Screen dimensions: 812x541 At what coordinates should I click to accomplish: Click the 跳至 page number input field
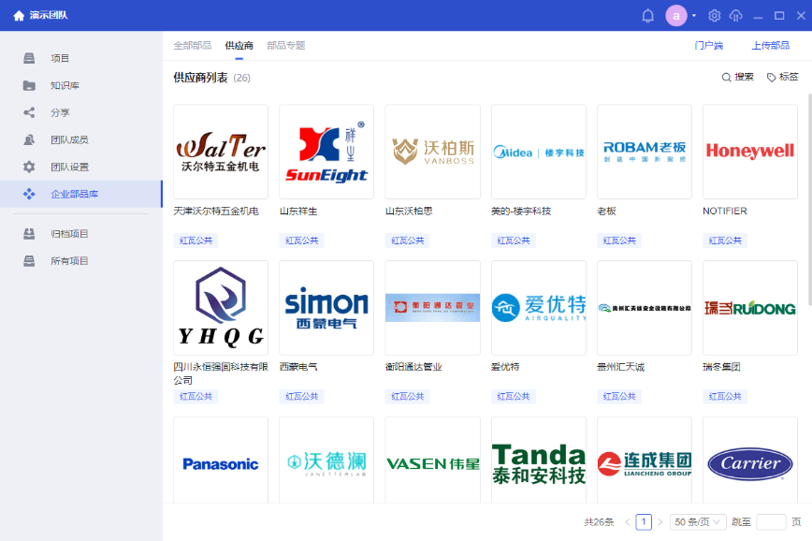[771, 522]
